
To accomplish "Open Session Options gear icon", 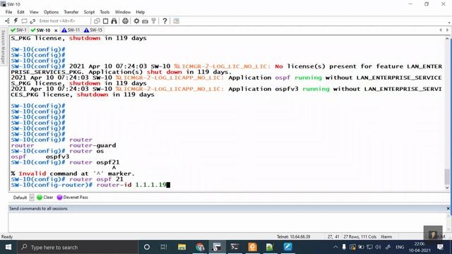I will [136, 21].
